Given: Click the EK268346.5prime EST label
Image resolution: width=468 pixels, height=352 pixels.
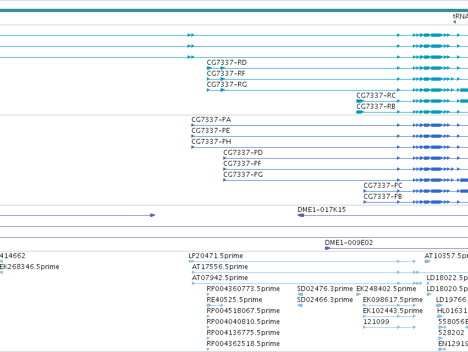Looking at the screenshot, I should click(x=30, y=267).
